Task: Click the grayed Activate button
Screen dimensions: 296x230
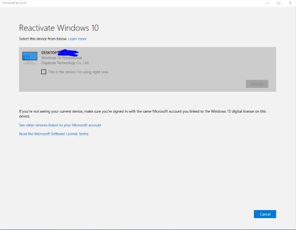Action: [257, 84]
